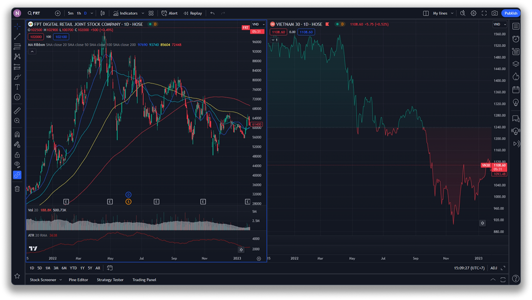The width and height of the screenshot is (532, 300).
Task: Open the calendar panel on right sidebar
Action: [x=516, y=90]
